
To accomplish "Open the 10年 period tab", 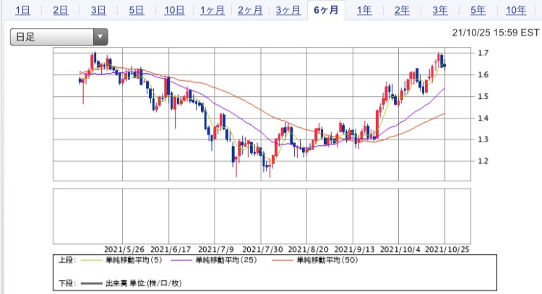I will click(516, 10).
